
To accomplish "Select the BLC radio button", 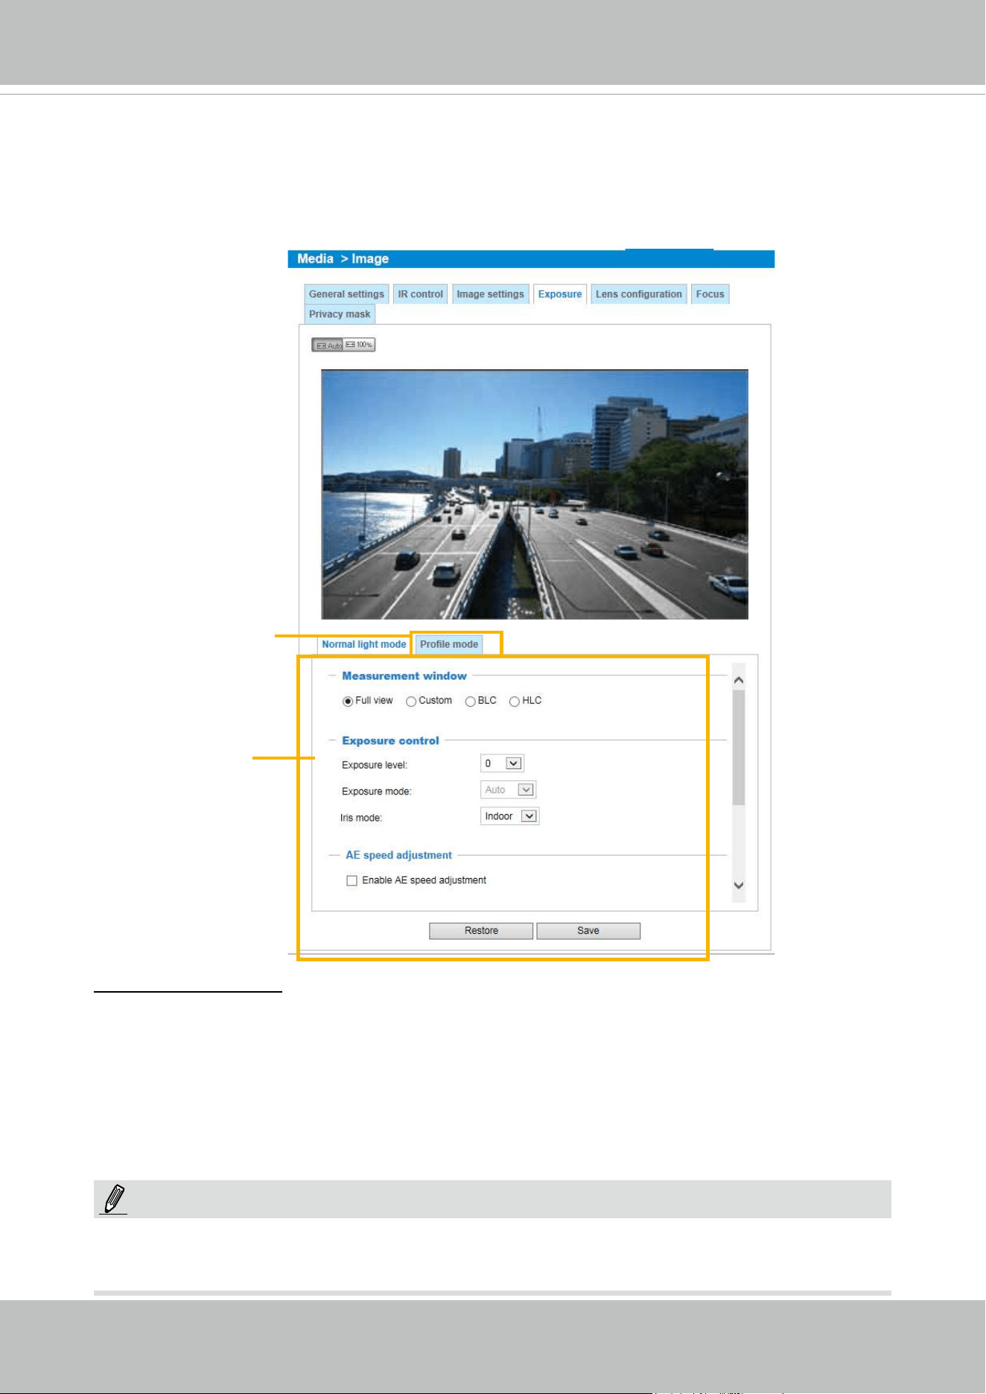I will [470, 701].
